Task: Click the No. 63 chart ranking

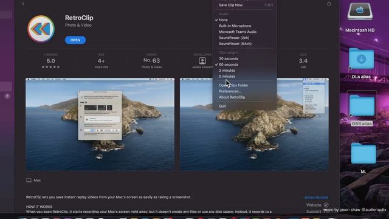Action: coord(151,61)
